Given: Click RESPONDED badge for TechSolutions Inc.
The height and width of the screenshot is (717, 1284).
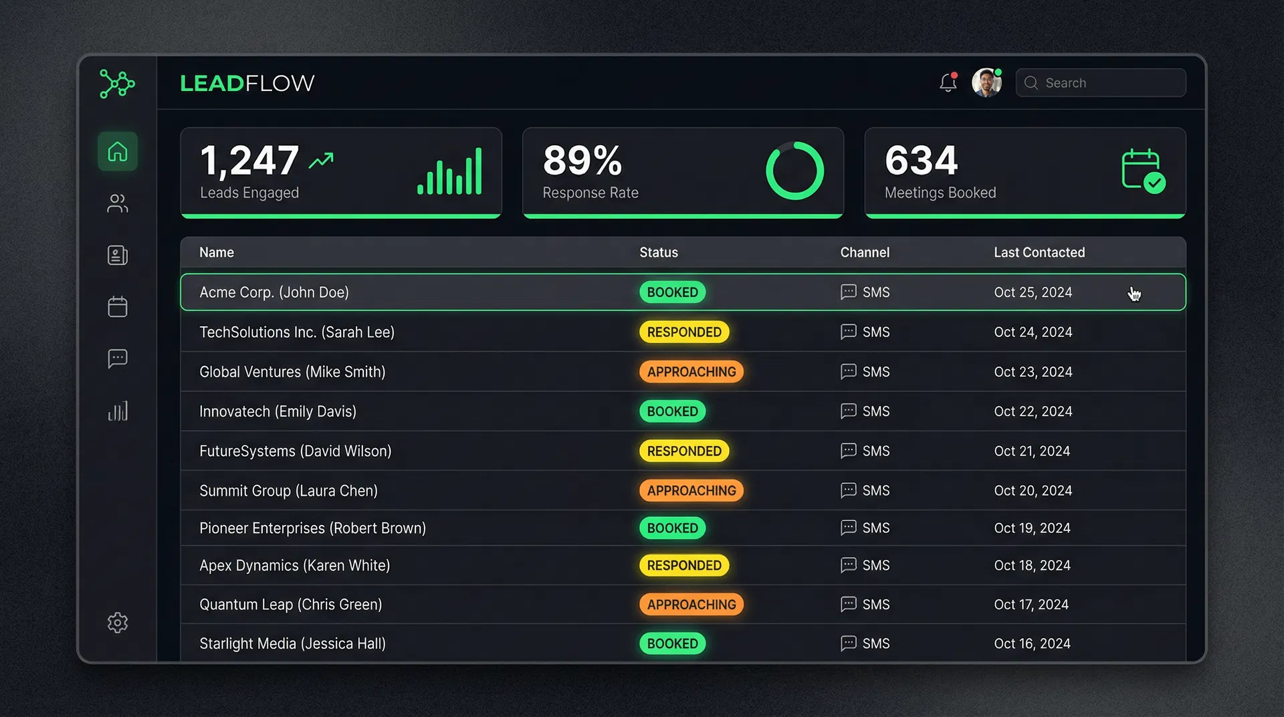Looking at the screenshot, I should [683, 332].
